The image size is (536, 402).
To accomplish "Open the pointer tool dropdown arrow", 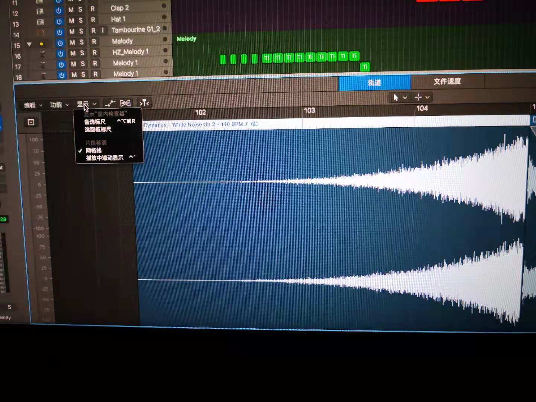I will click(x=405, y=98).
